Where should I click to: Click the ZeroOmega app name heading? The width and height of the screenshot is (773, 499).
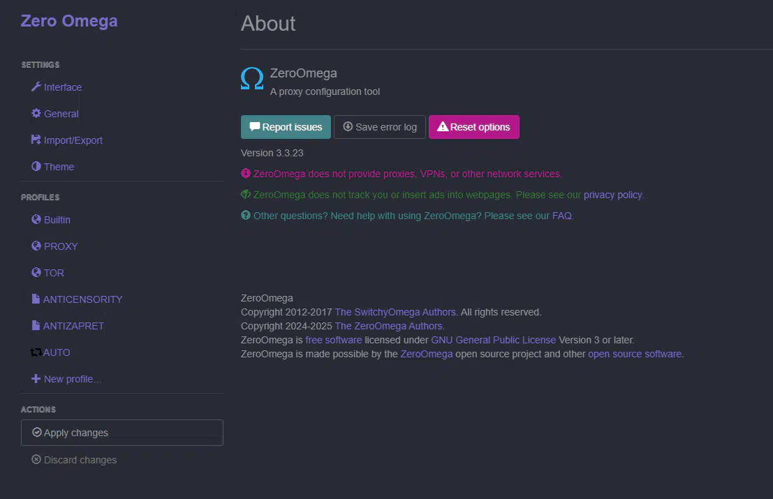(304, 73)
